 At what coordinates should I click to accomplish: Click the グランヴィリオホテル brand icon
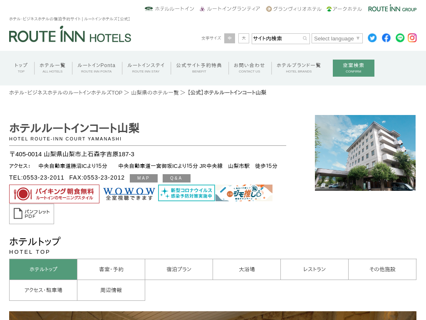point(269,9)
